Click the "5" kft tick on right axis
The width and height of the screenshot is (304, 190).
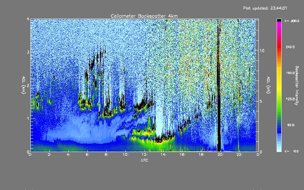[x=261, y=101]
